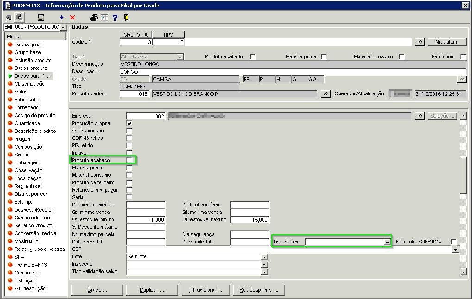Click the » button next to Empresa

click(x=420, y=116)
